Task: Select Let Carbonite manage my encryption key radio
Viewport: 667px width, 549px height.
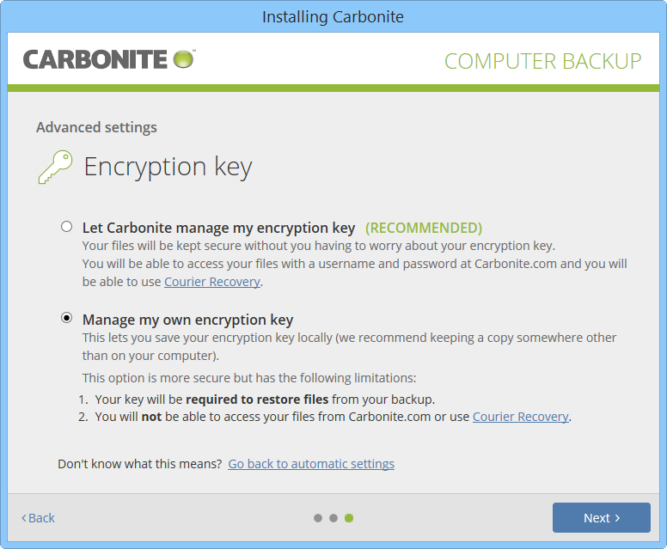Action: pyautogui.click(x=67, y=228)
